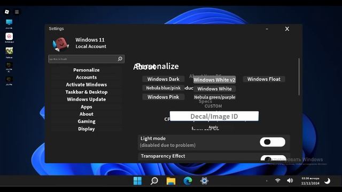This screenshot has height=192, width=342.
Task: Go to Activate Windows in the sidebar
Action: (87, 84)
